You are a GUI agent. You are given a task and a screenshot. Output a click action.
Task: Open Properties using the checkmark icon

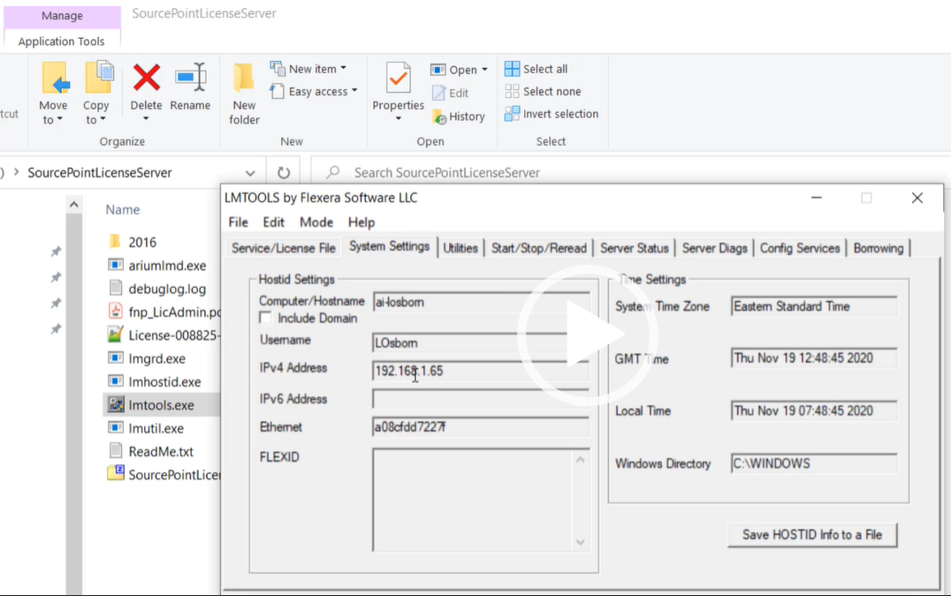click(398, 78)
